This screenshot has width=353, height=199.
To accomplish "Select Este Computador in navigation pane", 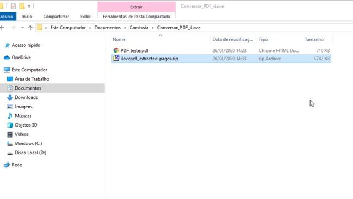I will click(29, 70).
